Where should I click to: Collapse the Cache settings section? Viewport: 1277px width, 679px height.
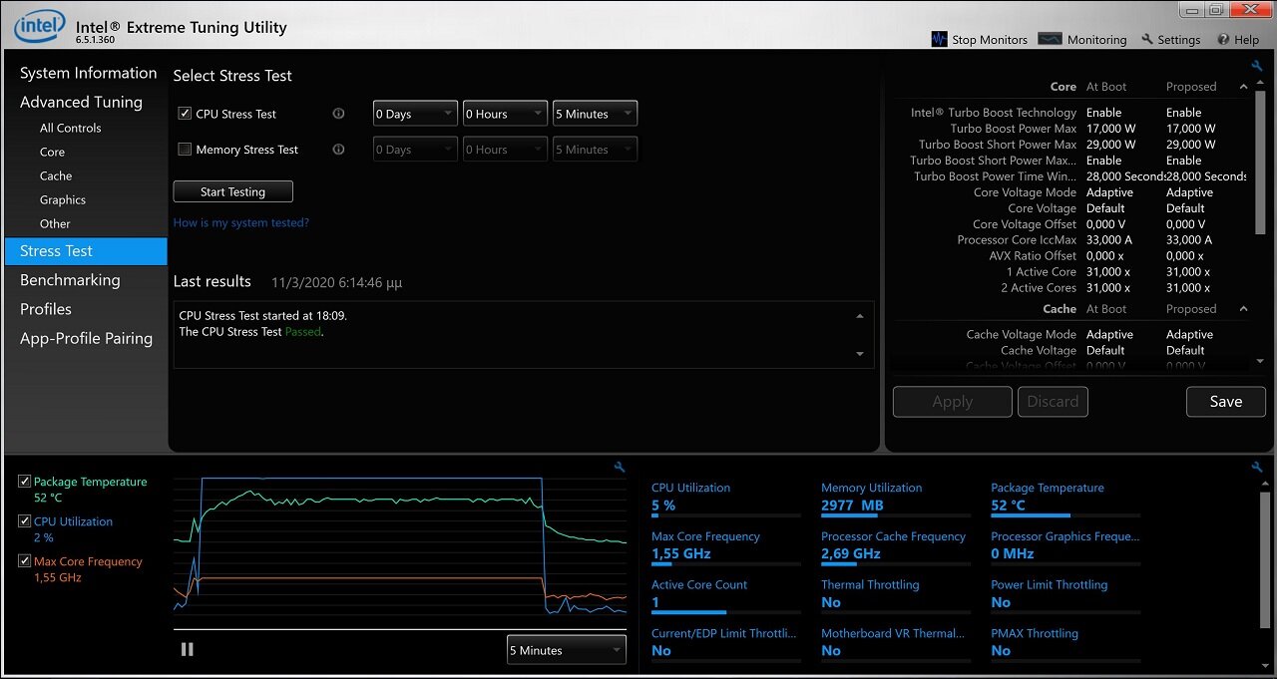[1243, 309]
